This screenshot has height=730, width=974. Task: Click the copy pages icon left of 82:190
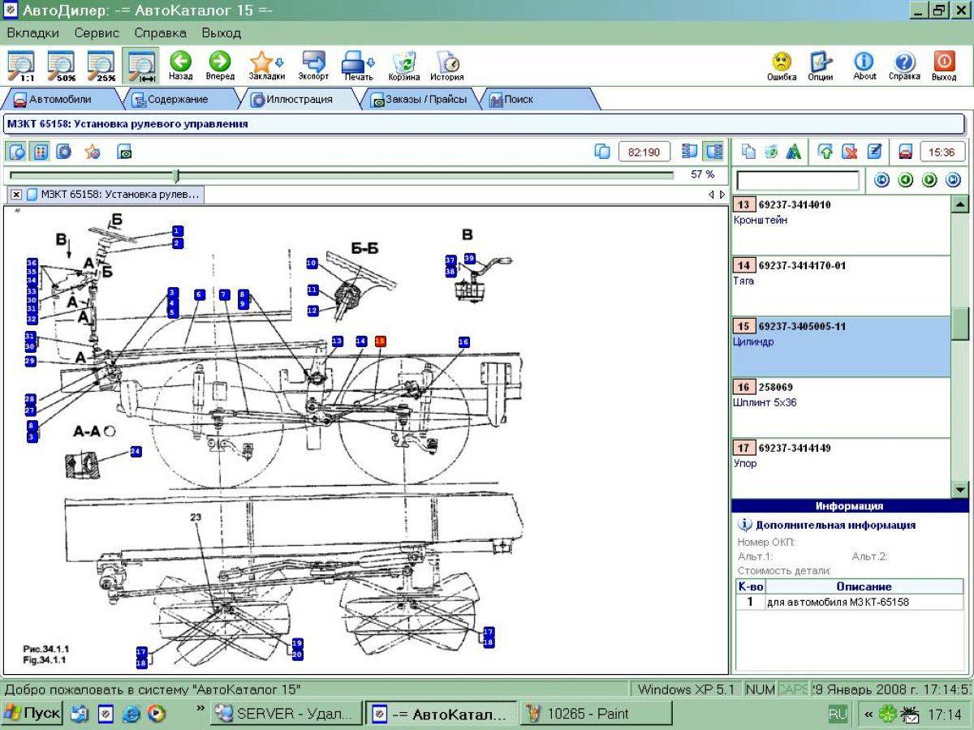click(602, 152)
